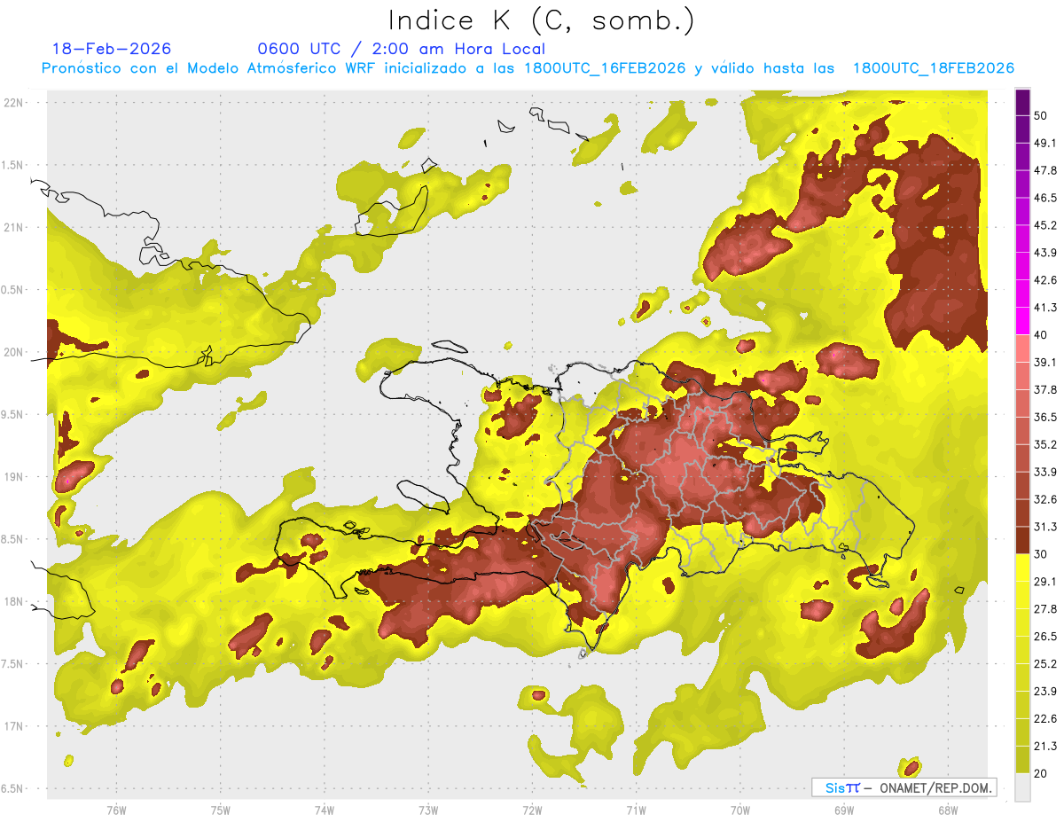Click the dark purple swatch atop the colorbar
The image size is (1064, 822).
[x=1022, y=104]
